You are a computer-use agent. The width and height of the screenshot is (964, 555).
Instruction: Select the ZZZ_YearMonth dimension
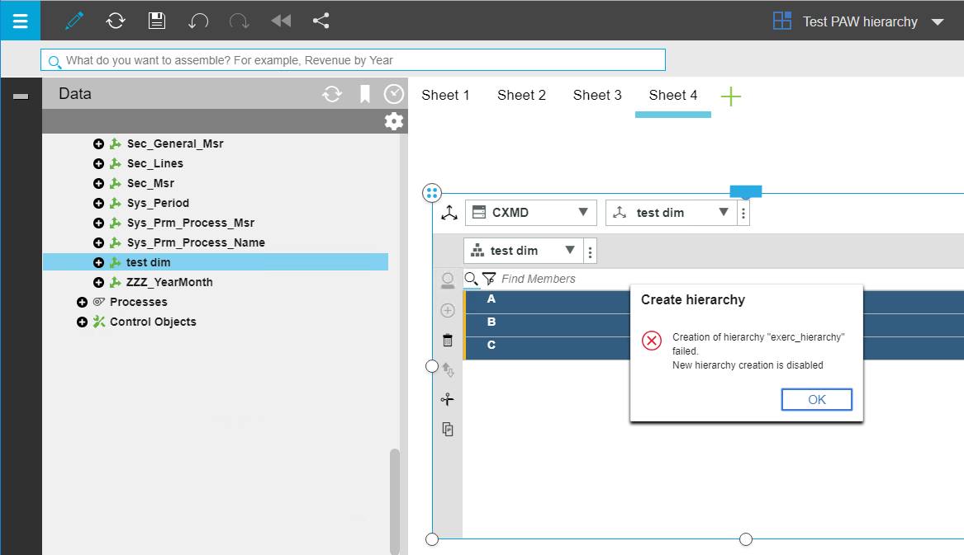[169, 282]
